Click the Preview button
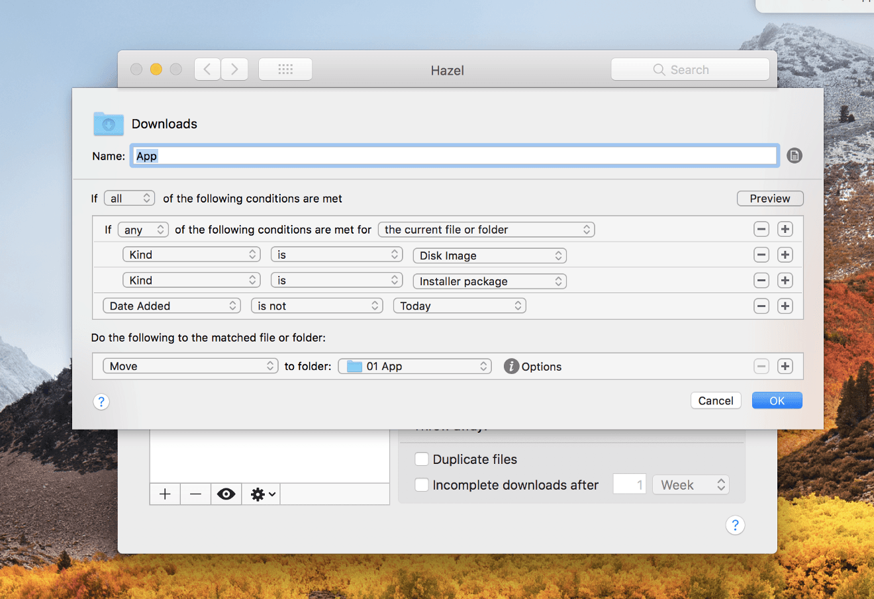This screenshot has width=874, height=599. click(769, 198)
